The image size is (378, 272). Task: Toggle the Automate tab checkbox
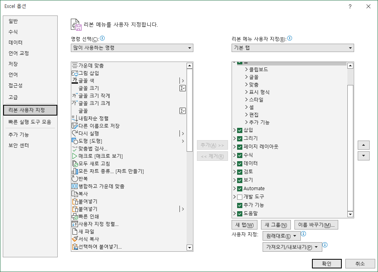(240, 189)
